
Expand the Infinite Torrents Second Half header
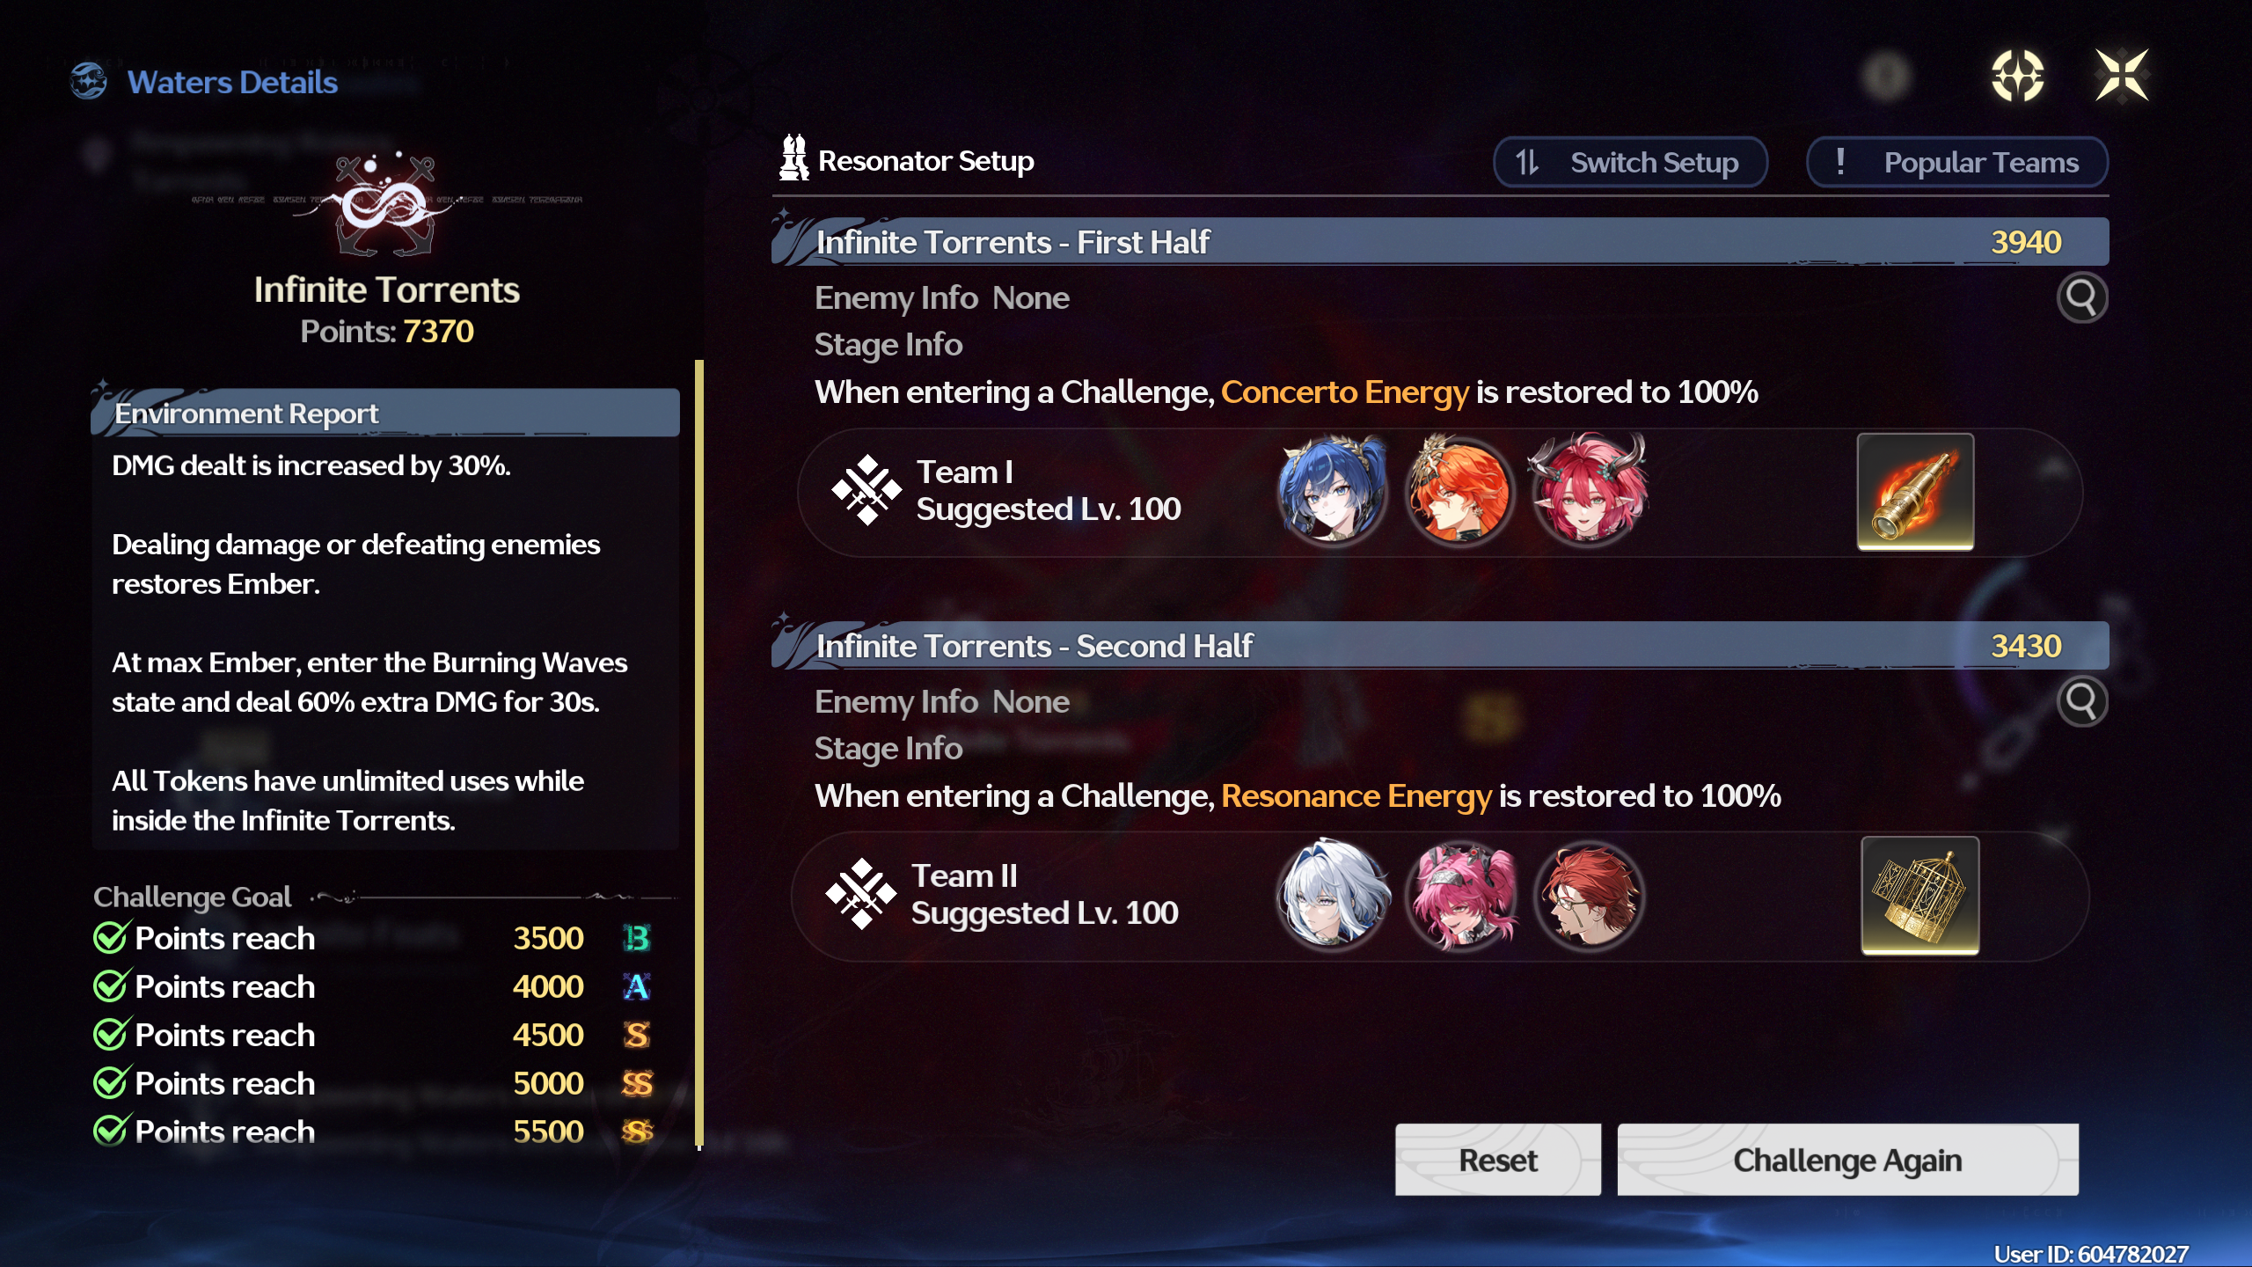pyautogui.click(x=1440, y=646)
